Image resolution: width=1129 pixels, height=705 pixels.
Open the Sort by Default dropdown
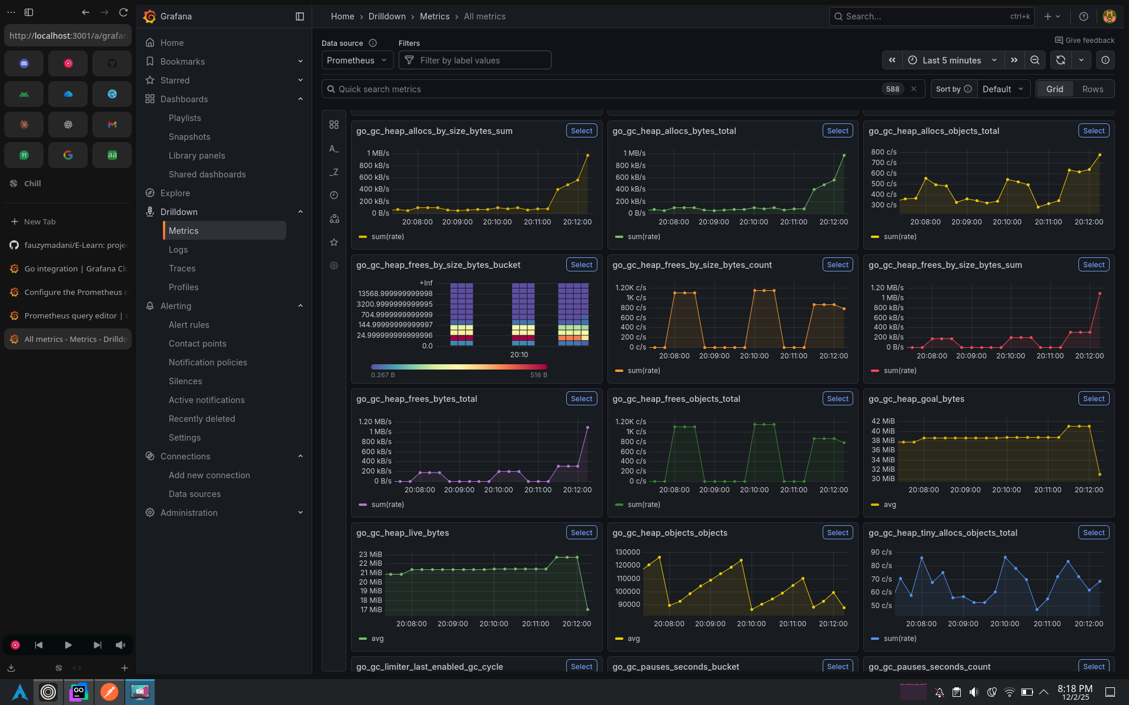(x=1003, y=89)
